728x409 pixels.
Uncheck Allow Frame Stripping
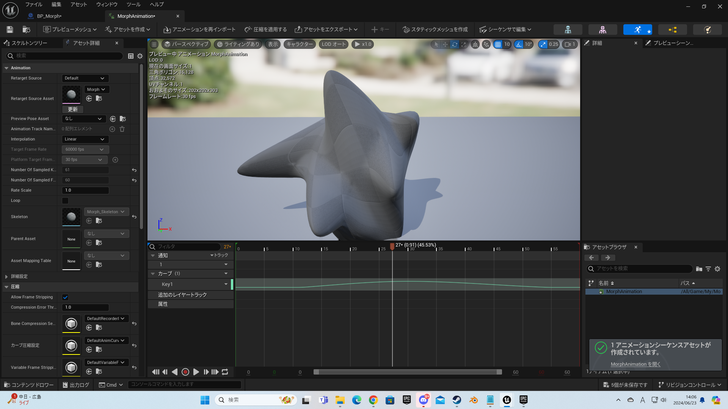click(65, 297)
